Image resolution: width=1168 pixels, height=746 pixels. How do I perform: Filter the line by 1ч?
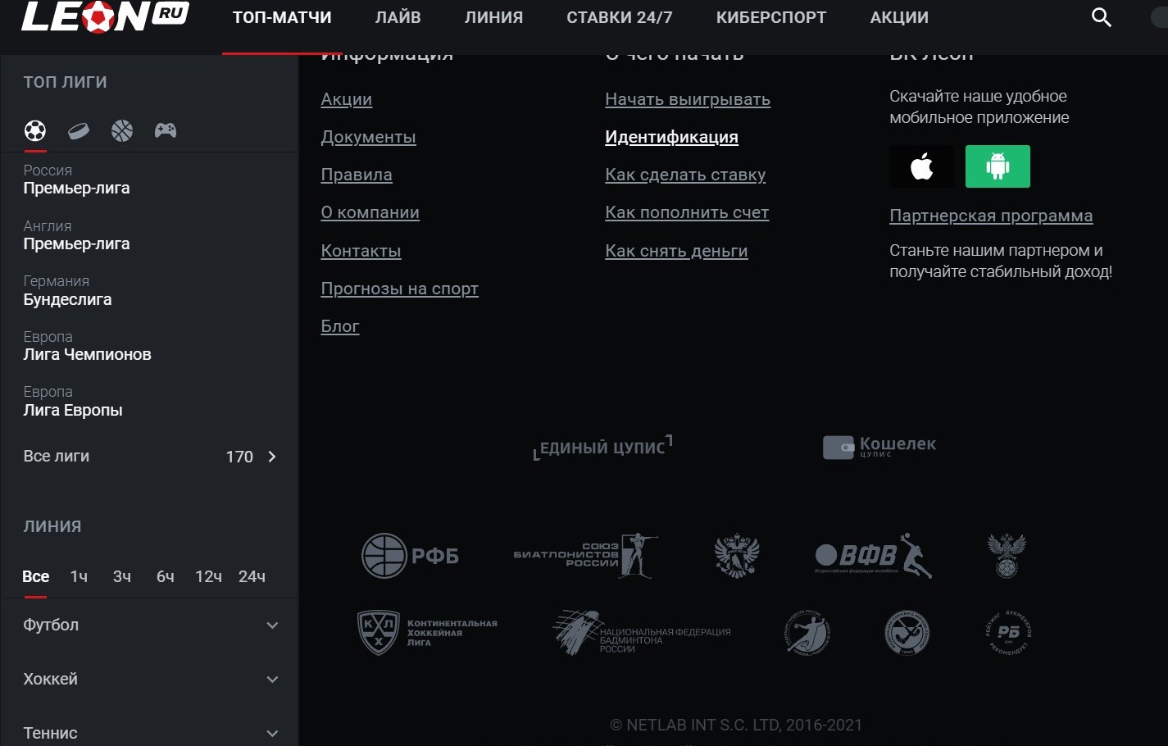pos(79,576)
